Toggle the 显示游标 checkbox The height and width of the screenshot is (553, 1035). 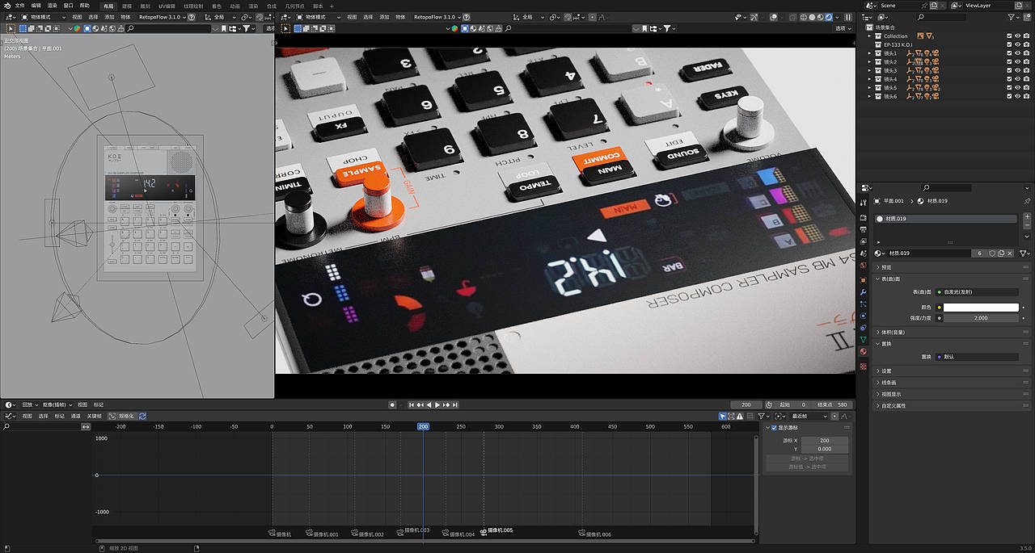(x=774, y=427)
